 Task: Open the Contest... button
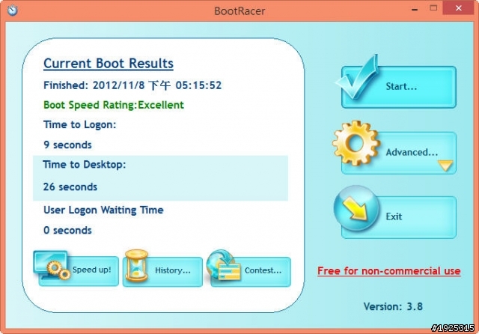pyautogui.click(x=251, y=272)
